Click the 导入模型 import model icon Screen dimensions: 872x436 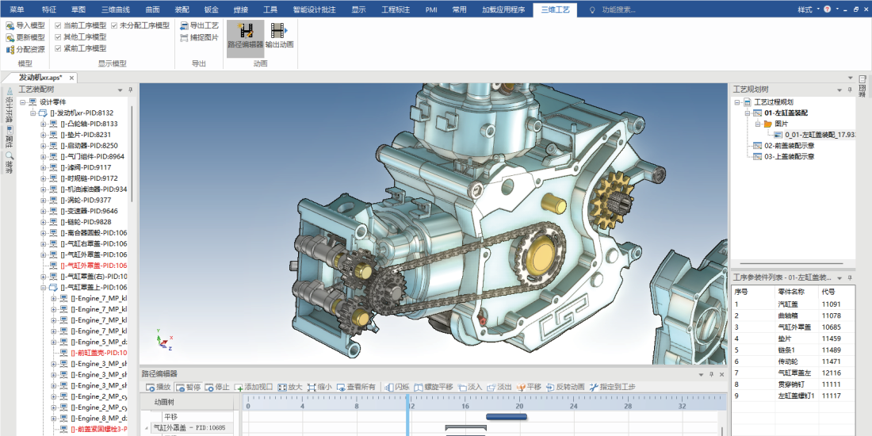(x=10, y=25)
